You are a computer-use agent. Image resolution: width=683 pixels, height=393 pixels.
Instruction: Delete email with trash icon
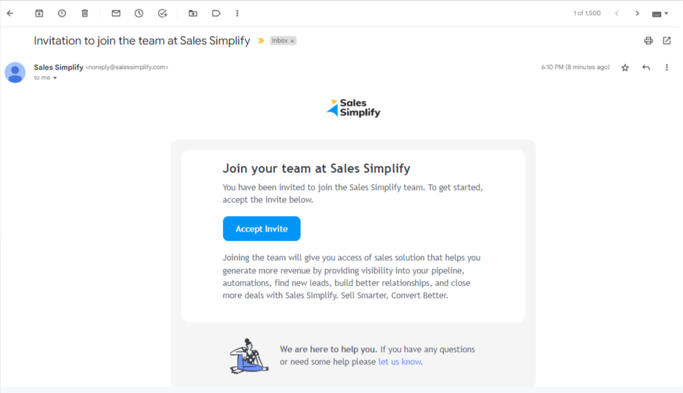click(85, 14)
